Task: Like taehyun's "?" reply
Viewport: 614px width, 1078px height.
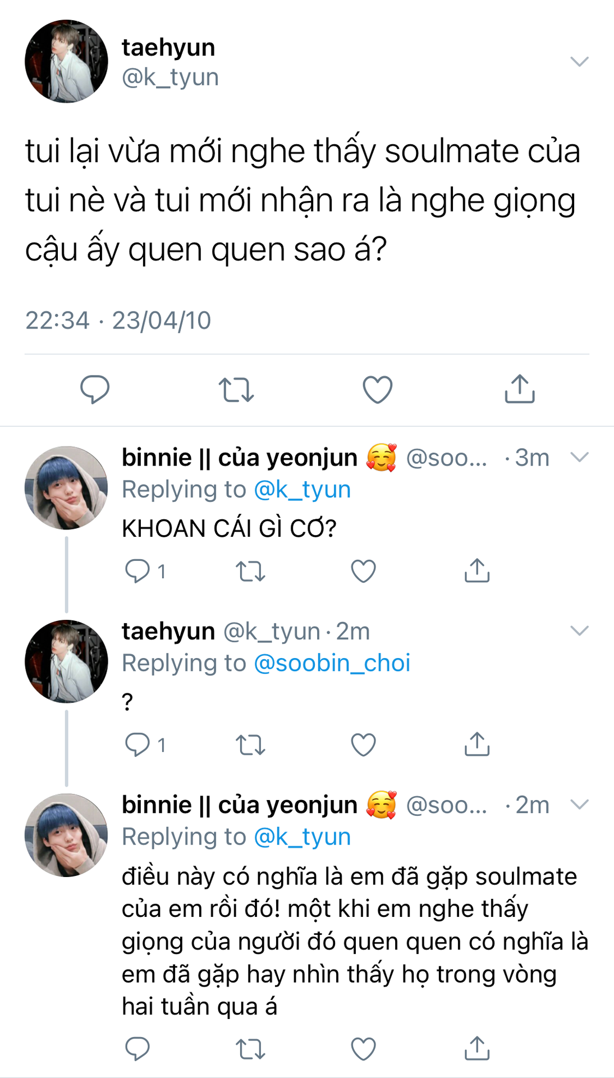Action: click(x=363, y=744)
